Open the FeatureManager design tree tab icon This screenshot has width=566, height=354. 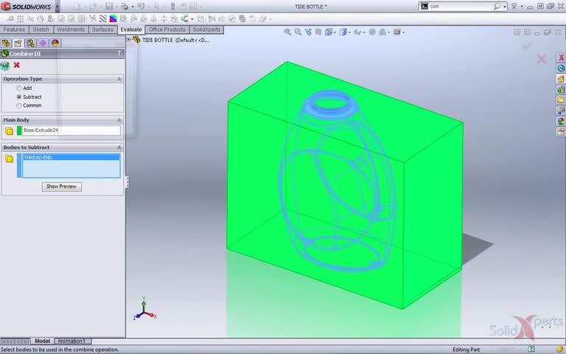click(6, 43)
